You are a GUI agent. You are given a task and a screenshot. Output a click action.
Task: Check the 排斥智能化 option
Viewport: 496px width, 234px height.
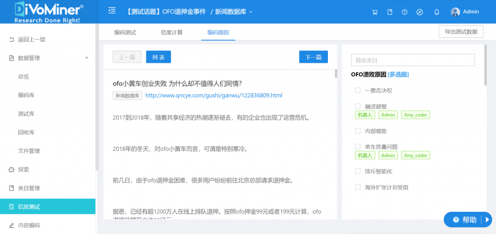[x=358, y=171]
